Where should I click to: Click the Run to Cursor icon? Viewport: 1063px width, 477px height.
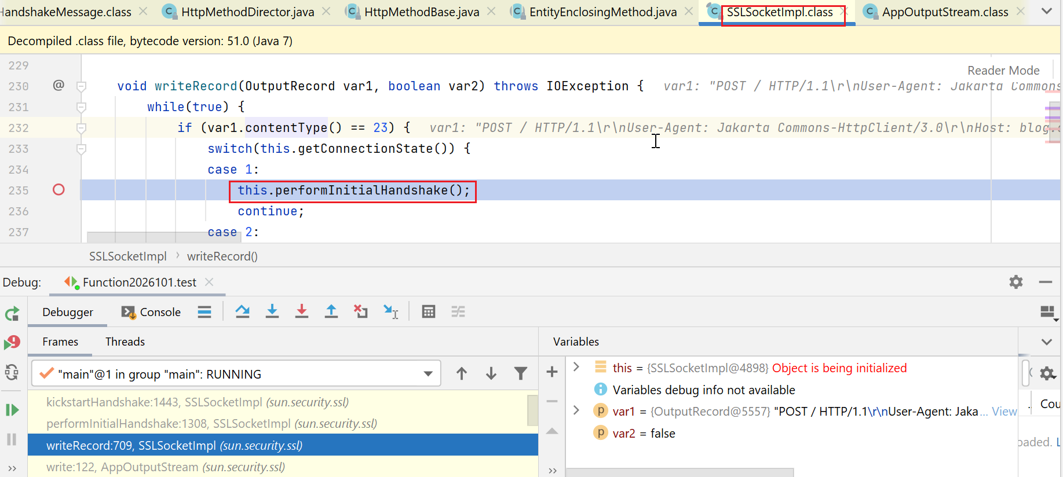click(391, 312)
